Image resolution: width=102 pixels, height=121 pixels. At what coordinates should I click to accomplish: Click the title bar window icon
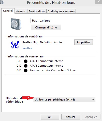click(x=2, y=2)
